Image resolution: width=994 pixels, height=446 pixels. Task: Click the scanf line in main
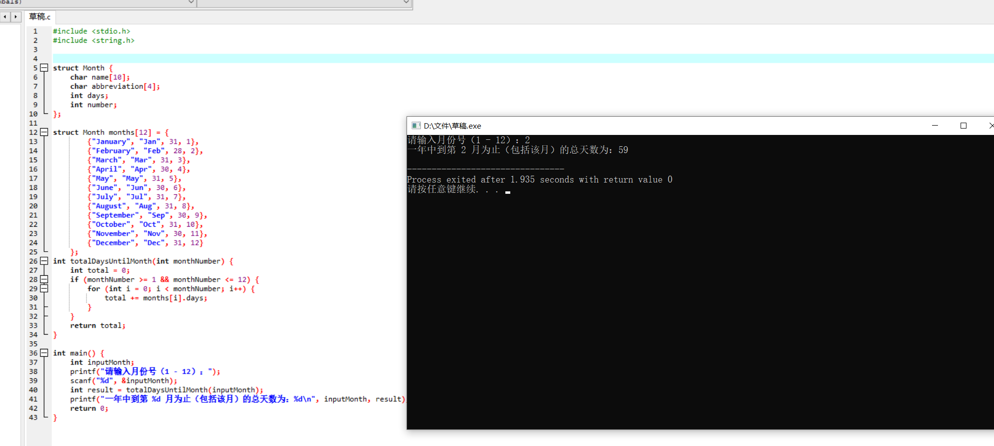tap(123, 381)
